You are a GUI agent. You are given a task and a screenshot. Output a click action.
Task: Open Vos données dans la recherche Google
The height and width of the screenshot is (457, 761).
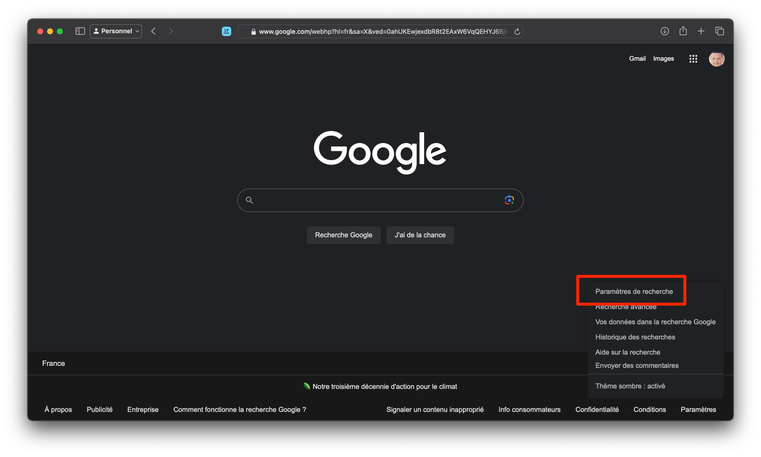(656, 322)
